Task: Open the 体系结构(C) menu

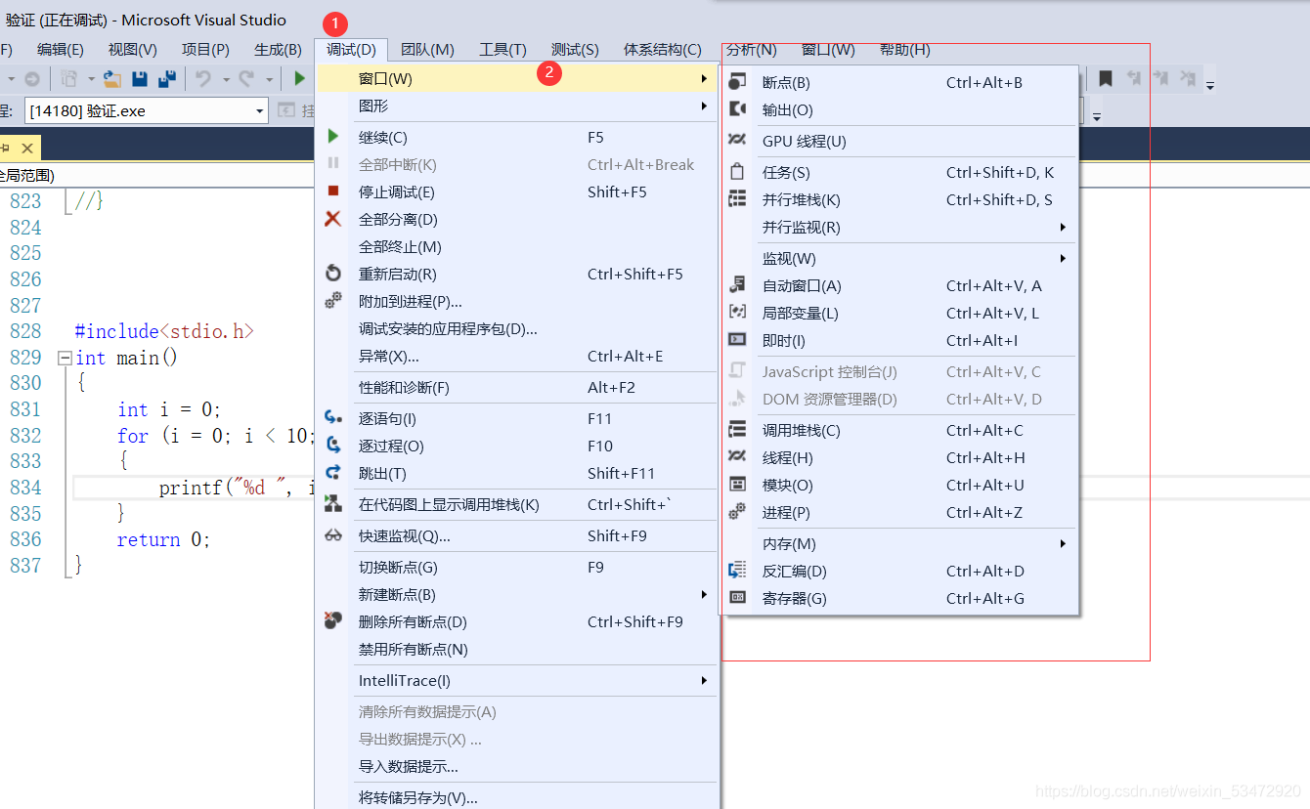Action: (x=663, y=50)
